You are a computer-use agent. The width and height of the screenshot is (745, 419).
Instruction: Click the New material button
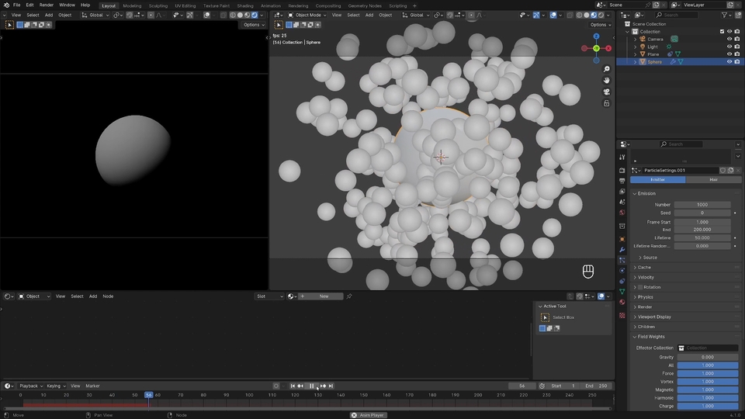click(324, 296)
